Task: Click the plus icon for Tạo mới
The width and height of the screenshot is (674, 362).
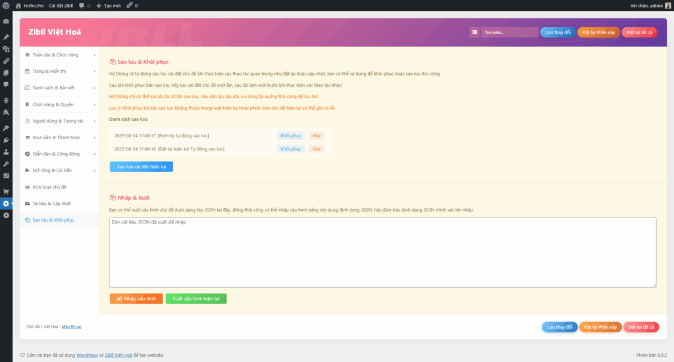Action: click(x=99, y=5)
